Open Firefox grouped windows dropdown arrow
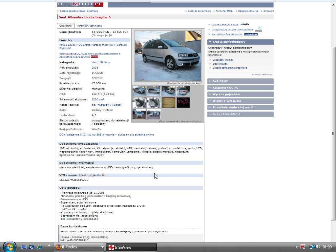Image resolution: width=336 pixels, height=252 pixels. click(x=102, y=247)
